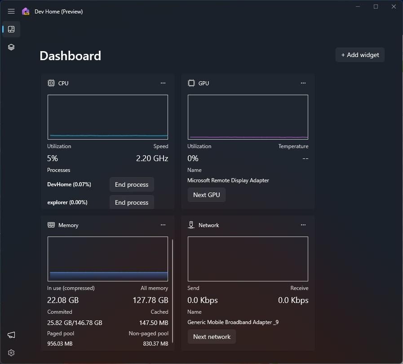Click the Memory widget icon
The image size is (403, 364).
[x=50, y=225]
